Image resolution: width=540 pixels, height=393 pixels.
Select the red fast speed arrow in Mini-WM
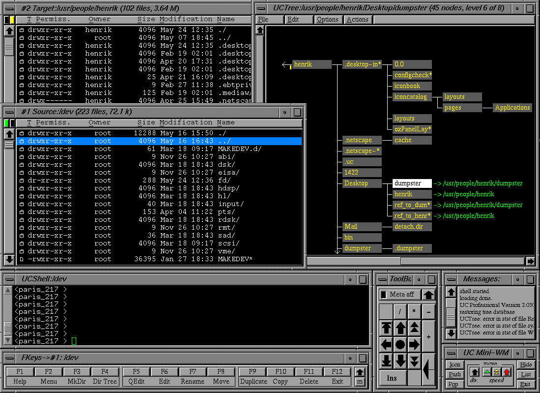pyautogui.click(x=507, y=372)
